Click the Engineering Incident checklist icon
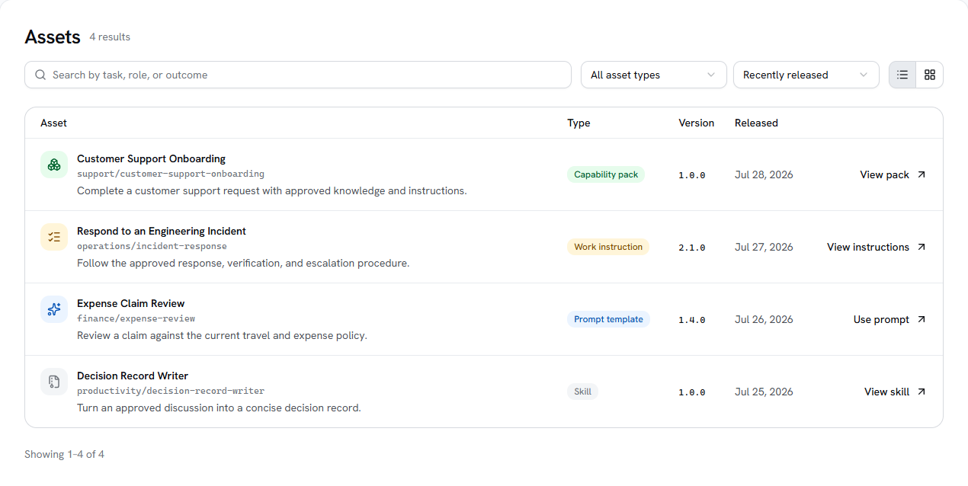 [x=54, y=237]
